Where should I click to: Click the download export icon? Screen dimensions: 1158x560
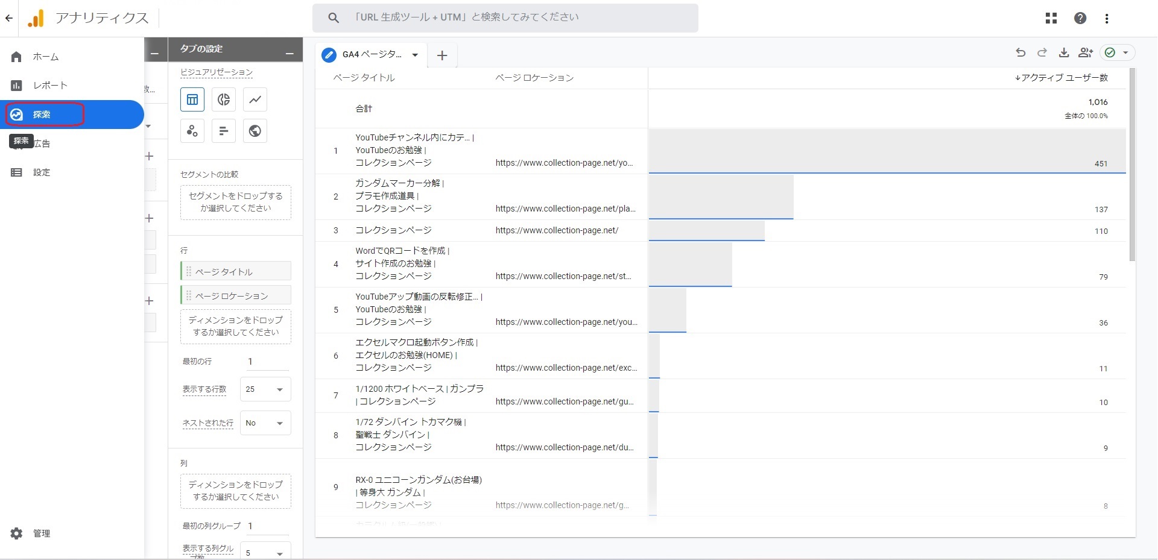click(x=1064, y=52)
